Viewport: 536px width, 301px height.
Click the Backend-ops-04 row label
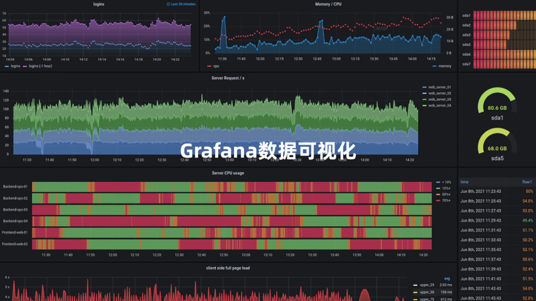(x=15, y=221)
